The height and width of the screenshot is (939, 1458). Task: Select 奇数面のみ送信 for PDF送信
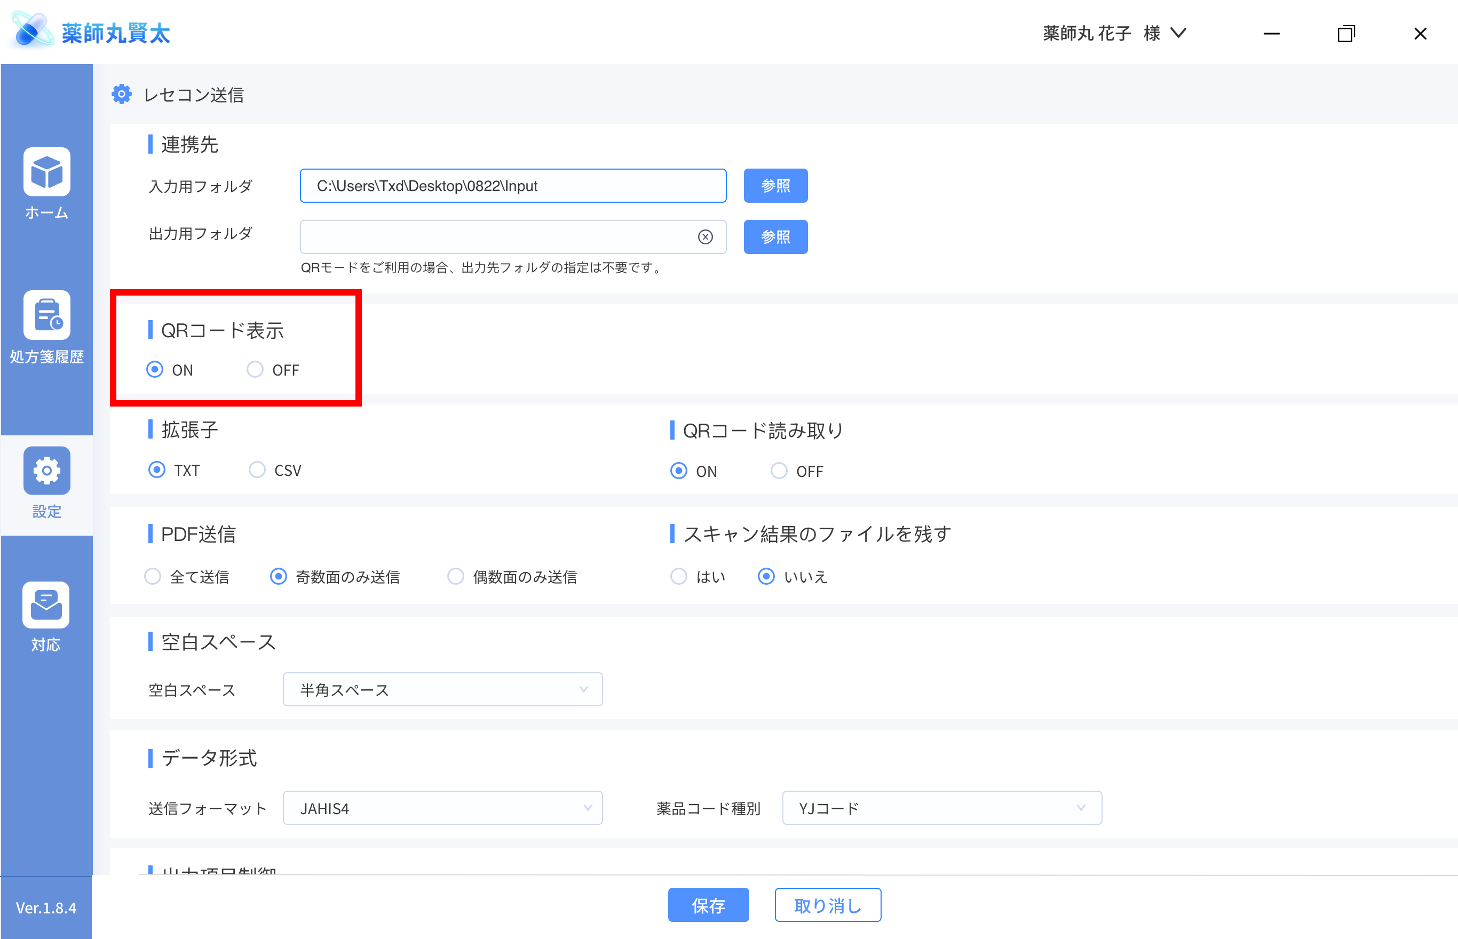click(278, 577)
